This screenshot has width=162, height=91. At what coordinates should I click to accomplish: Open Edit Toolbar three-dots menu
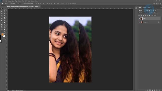pyautogui.click(x=5, y=32)
